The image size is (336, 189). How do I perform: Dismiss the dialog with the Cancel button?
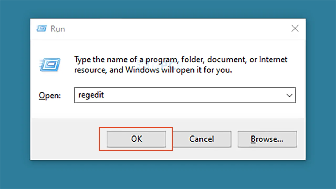click(202, 139)
